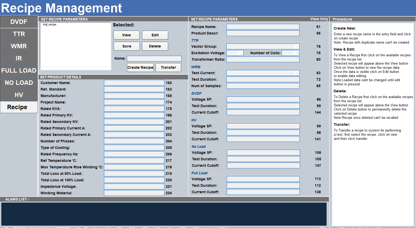
Task: Click the Rated Secondary KV field
Action: [134, 122]
